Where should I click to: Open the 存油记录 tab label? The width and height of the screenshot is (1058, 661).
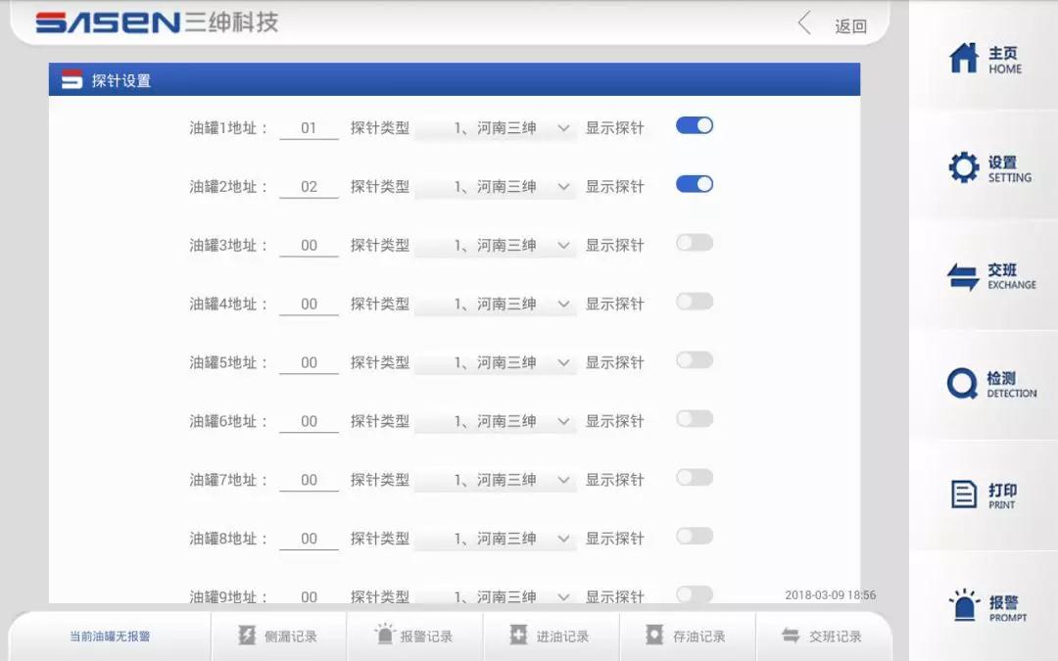(x=699, y=637)
